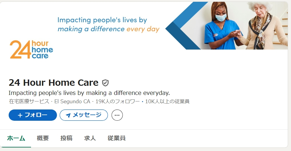Click the plus icon in フォロー button
Viewport: 291px width, 151px height.
coord(20,115)
